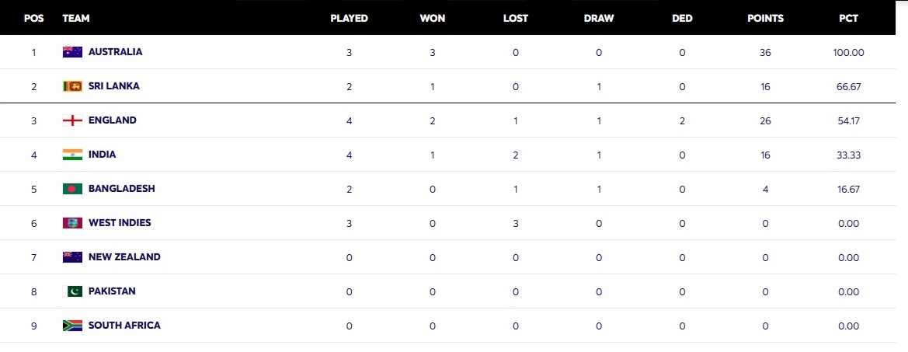This screenshot has width=908, height=352.
Task: Open the SOUTH AFRICA team name
Action: point(124,326)
